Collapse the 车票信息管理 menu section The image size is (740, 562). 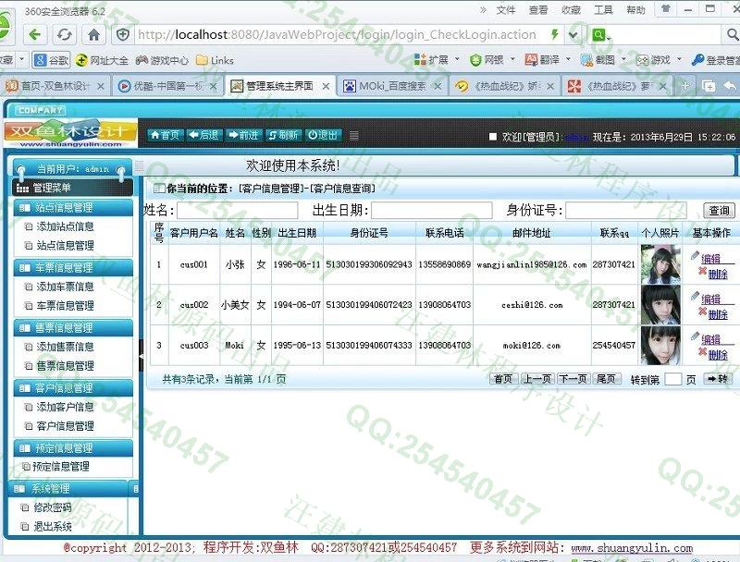pos(73,268)
